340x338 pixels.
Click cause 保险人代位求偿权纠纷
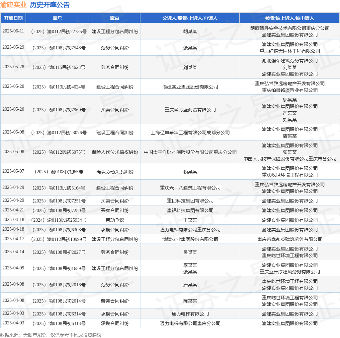click(115, 152)
